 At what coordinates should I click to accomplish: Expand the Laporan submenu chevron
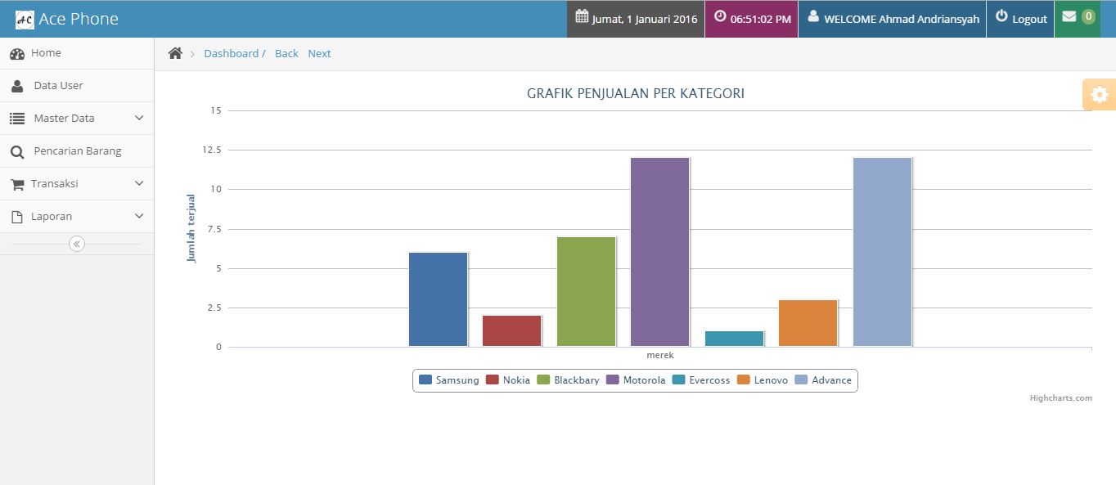pos(139,216)
